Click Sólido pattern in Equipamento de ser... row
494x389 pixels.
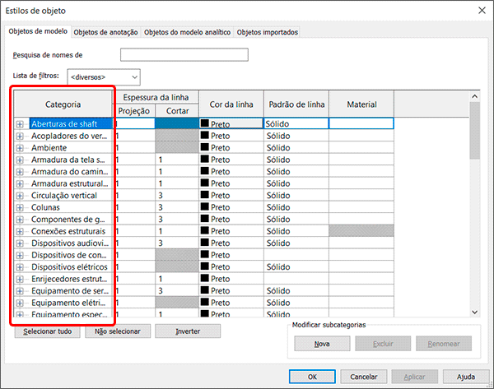coord(296,291)
